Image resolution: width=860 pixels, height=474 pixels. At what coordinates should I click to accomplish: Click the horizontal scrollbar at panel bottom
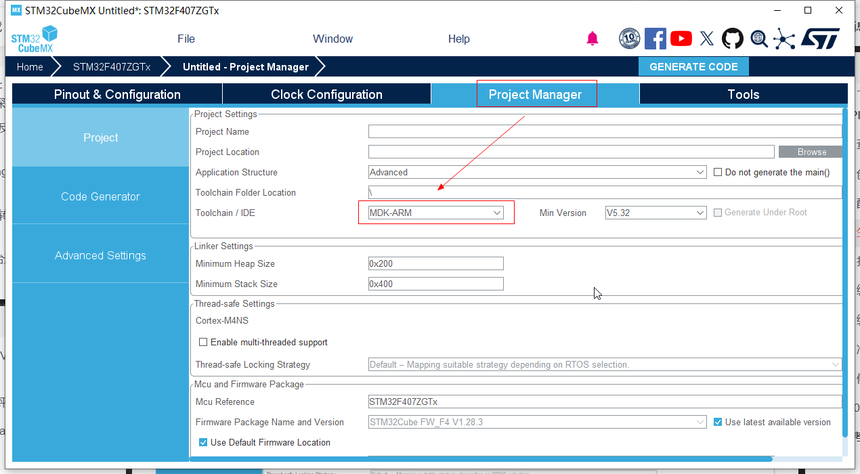pyautogui.click(x=481, y=458)
